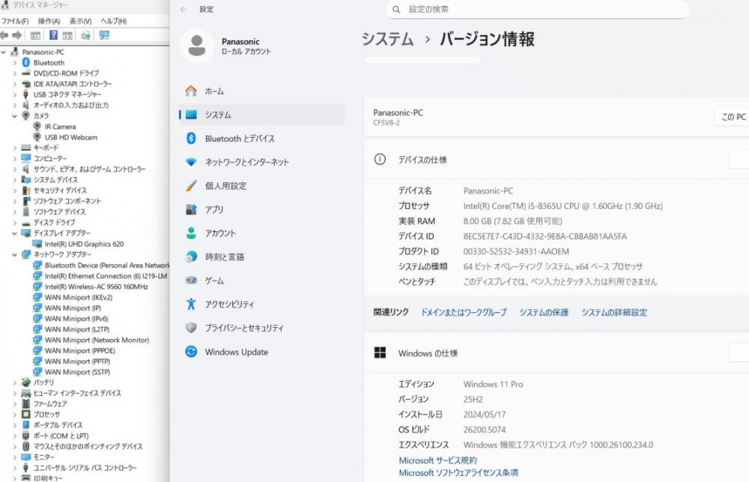This screenshot has width=749, height=482.
Task: Expand the ディスク ドライブ category
Action: pos(15,222)
